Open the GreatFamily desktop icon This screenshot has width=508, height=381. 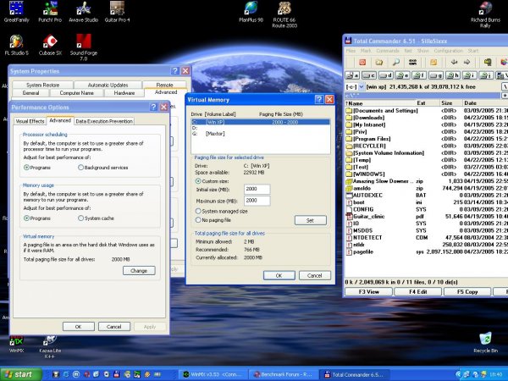pos(16,11)
